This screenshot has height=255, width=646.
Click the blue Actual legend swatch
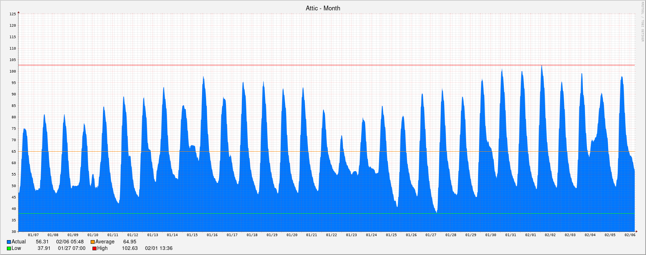[x=9, y=242]
